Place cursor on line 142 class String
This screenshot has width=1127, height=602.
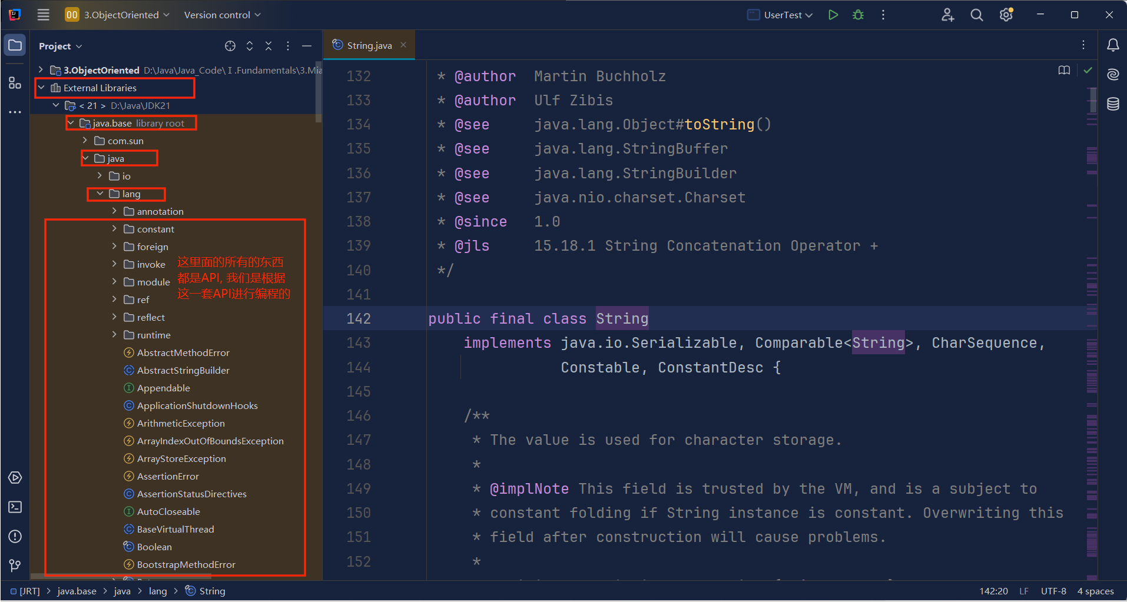click(622, 318)
